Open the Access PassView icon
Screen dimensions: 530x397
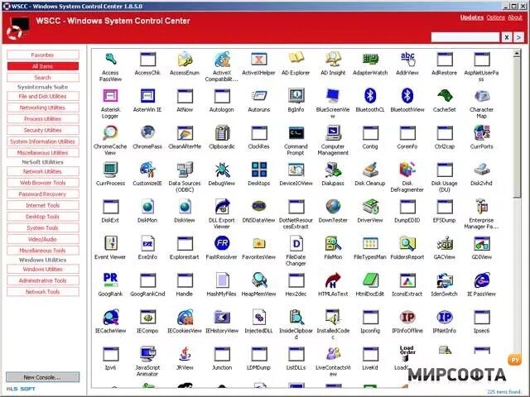click(x=110, y=60)
